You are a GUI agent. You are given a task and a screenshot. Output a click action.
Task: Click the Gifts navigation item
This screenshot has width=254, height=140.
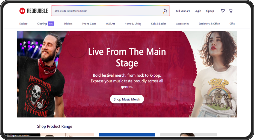(232, 24)
